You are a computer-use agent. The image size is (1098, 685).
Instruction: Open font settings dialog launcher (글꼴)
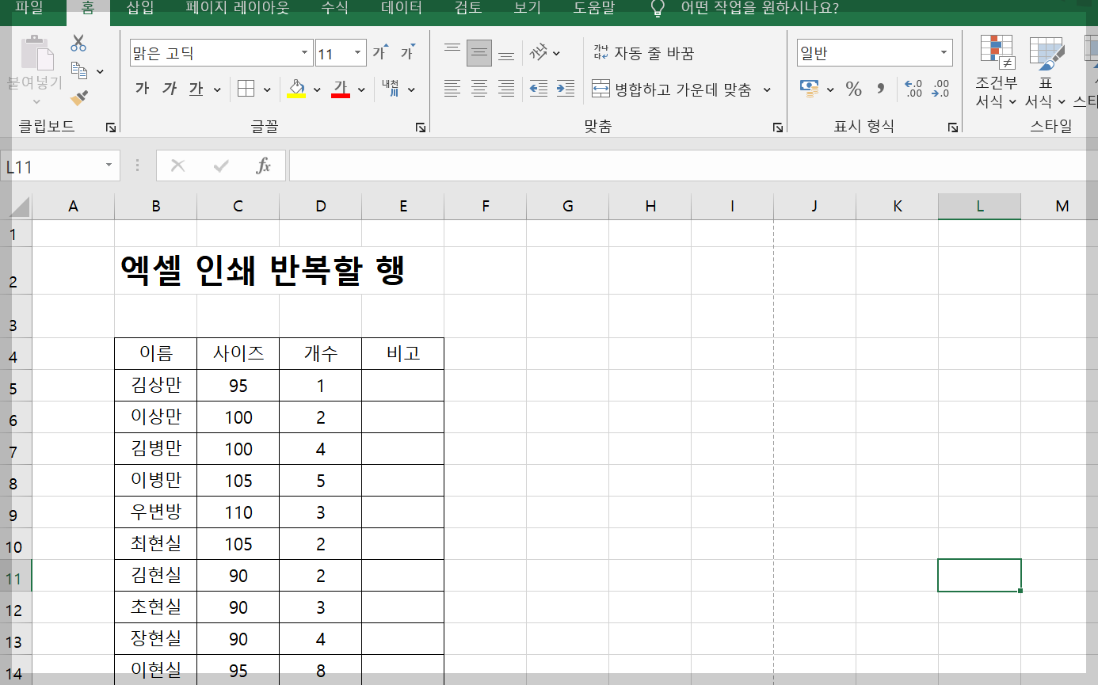tap(421, 127)
